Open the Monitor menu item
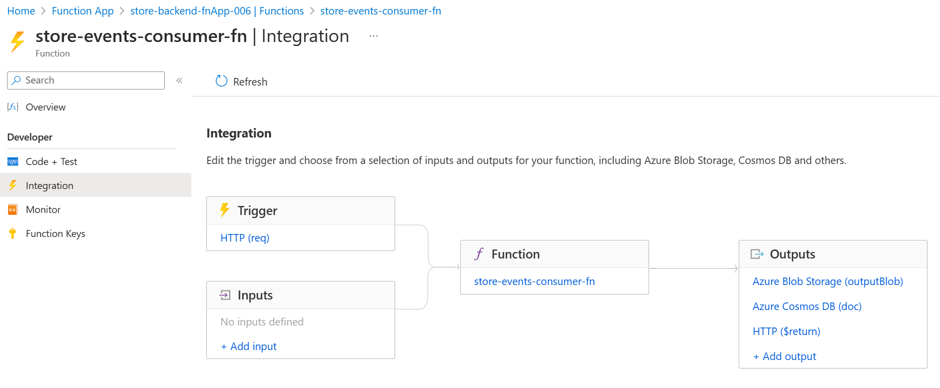 coord(43,209)
